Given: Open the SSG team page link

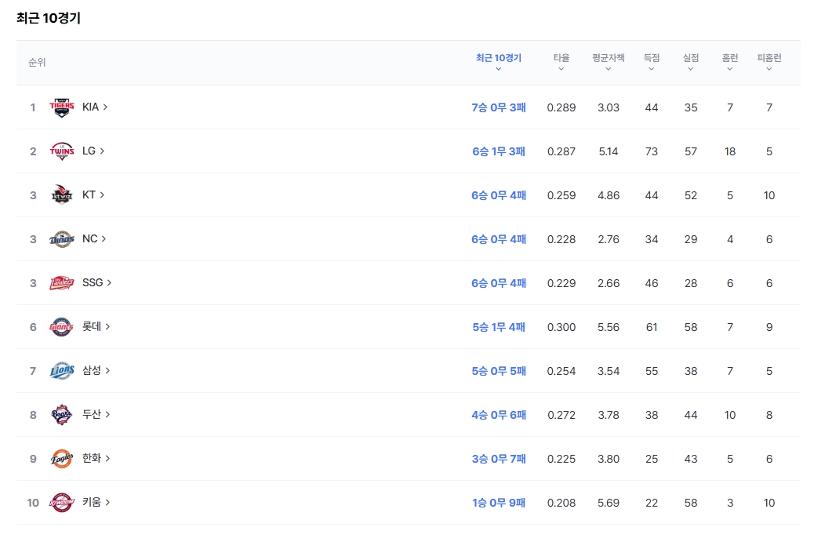Looking at the screenshot, I should (x=97, y=282).
